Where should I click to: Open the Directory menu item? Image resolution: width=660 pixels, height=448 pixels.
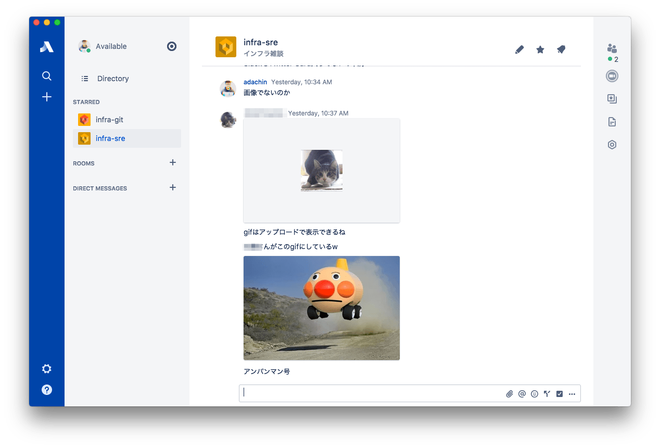tap(112, 79)
